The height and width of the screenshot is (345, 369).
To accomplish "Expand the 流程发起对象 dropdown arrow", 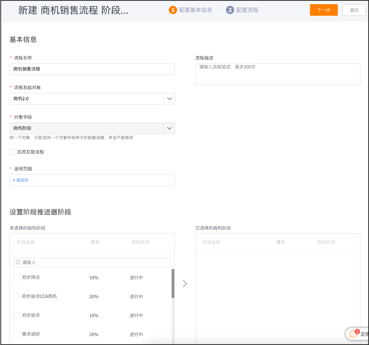I will [x=169, y=99].
